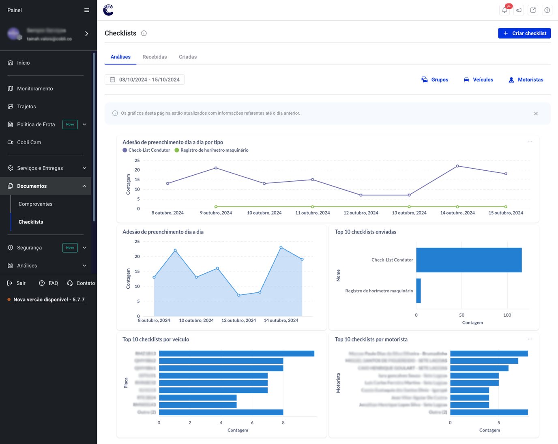Click the megaphone announcements icon

coord(519,10)
